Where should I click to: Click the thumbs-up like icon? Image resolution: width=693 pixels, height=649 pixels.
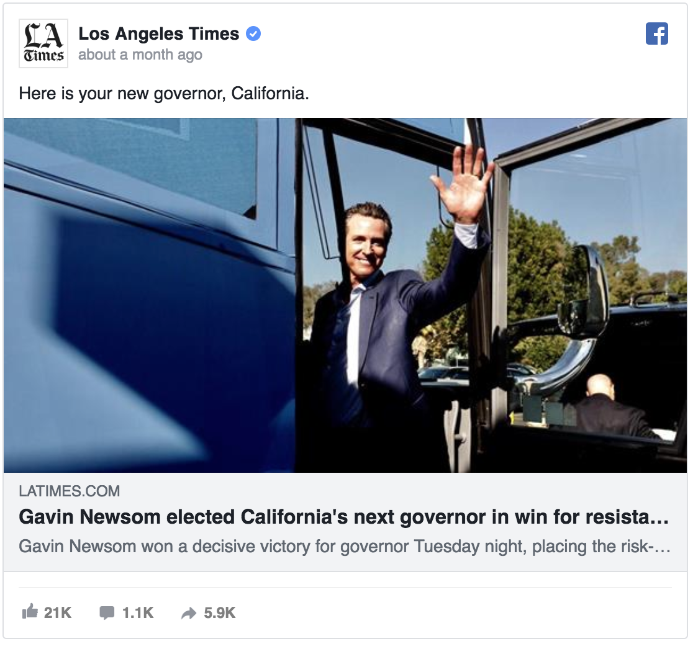[x=30, y=612]
